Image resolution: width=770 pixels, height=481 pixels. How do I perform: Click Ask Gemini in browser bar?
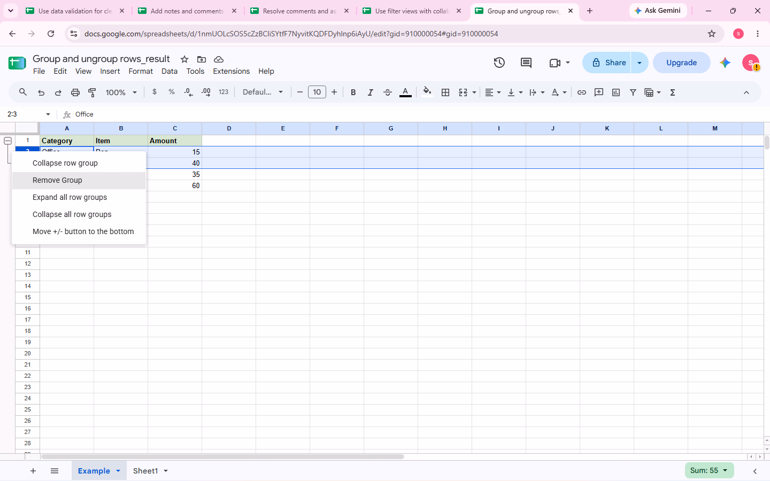pos(658,11)
